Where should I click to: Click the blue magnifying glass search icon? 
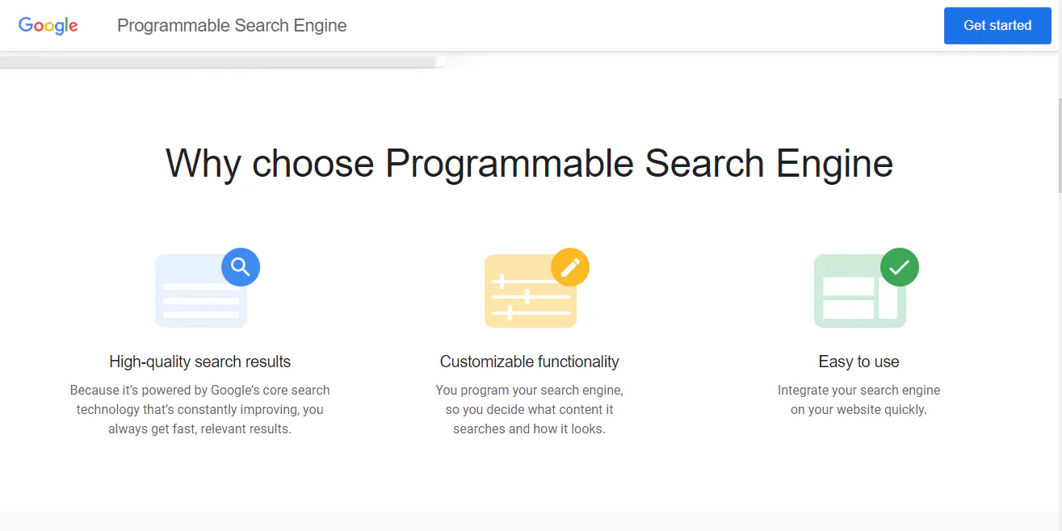(x=240, y=266)
